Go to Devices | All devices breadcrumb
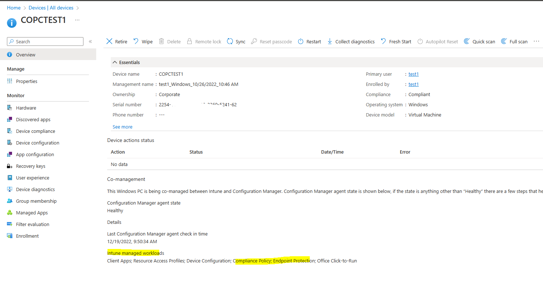 [51, 8]
